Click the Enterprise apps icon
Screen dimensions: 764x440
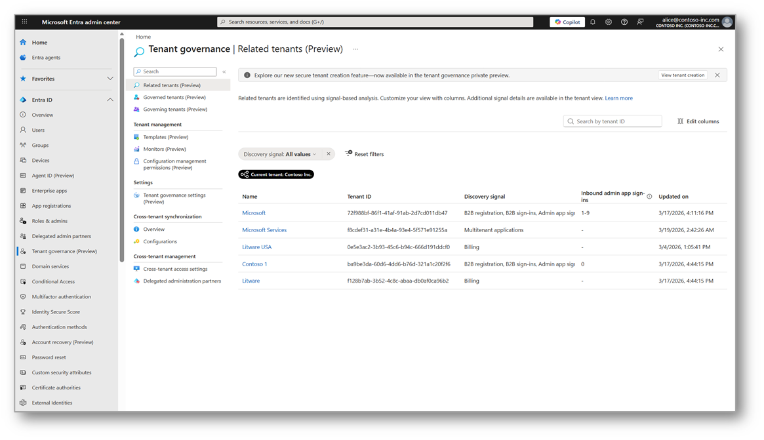tap(23, 191)
